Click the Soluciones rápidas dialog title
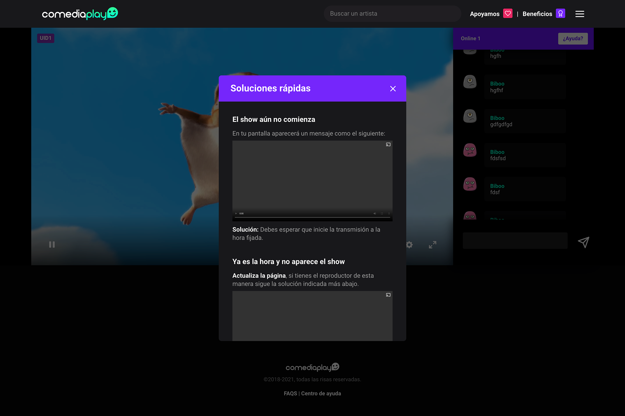This screenshot has width=625, height=416. [x=271, y=88]
